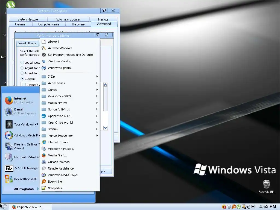
Task: Select the Custom radio button
Action: point(22,78)
